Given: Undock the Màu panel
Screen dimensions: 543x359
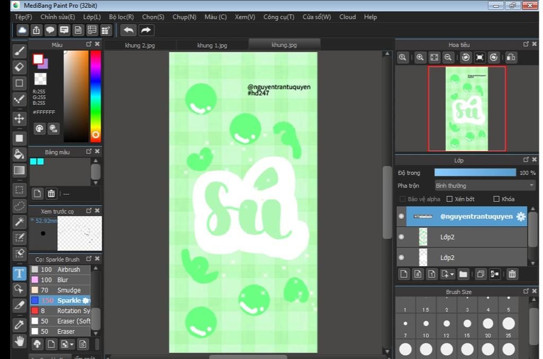Looking at the screenshot, I should 89,45.
